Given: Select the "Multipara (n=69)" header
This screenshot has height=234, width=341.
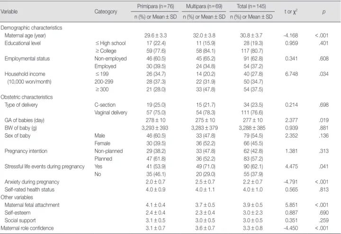Looking at the screenshot, I should click(204, 6).
